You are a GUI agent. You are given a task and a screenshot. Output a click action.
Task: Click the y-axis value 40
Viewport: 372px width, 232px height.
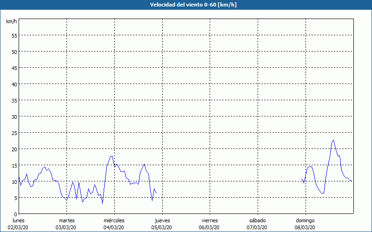[14, 84]
